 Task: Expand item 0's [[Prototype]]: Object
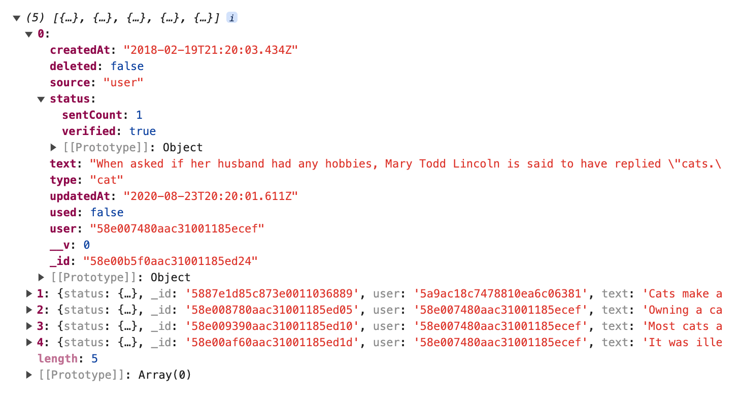click(42, 277)
